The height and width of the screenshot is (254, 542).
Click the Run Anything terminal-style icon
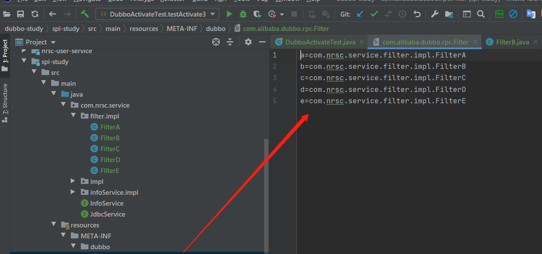tap(467, 14)
